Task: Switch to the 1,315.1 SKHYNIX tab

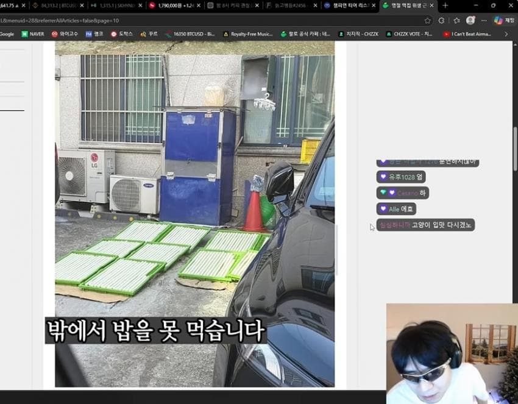Action: (116, 5)
